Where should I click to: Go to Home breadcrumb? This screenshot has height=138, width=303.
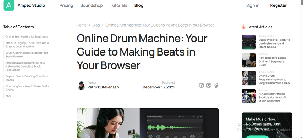pyautogui.click(x=82, y=25)
